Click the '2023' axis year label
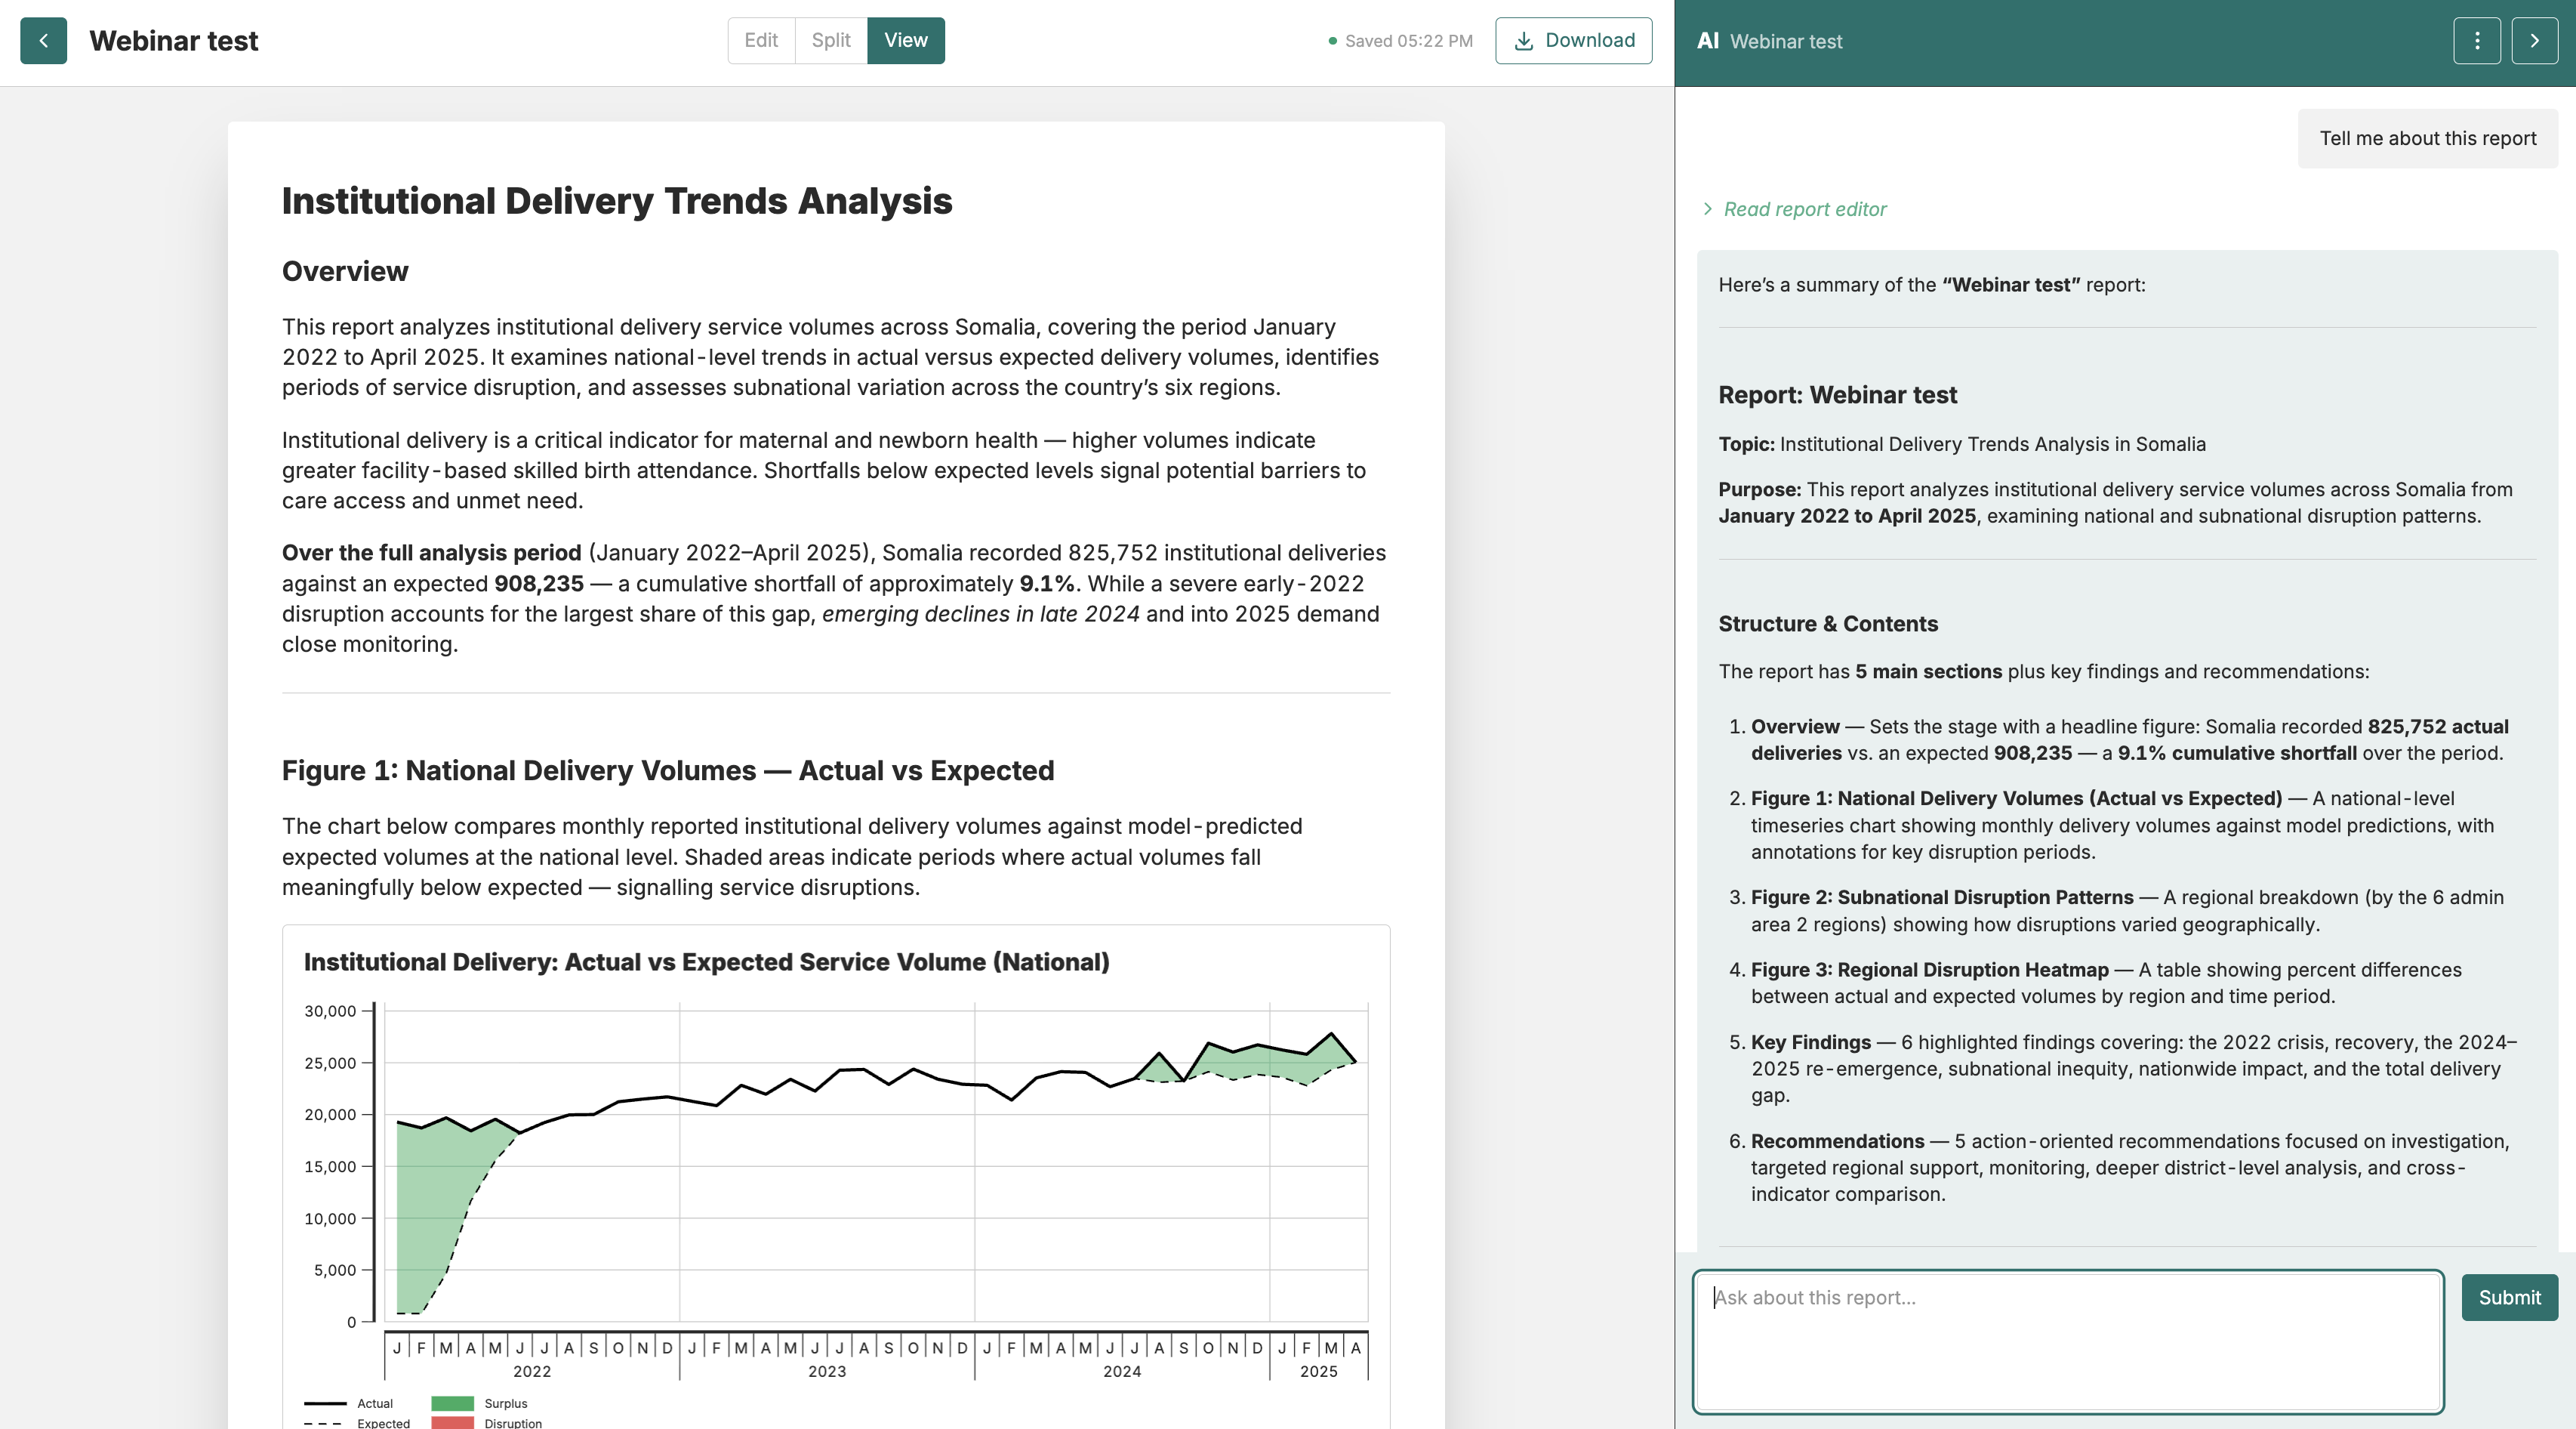Screen dimensions: 2576x1429 tap(827, 1372)
